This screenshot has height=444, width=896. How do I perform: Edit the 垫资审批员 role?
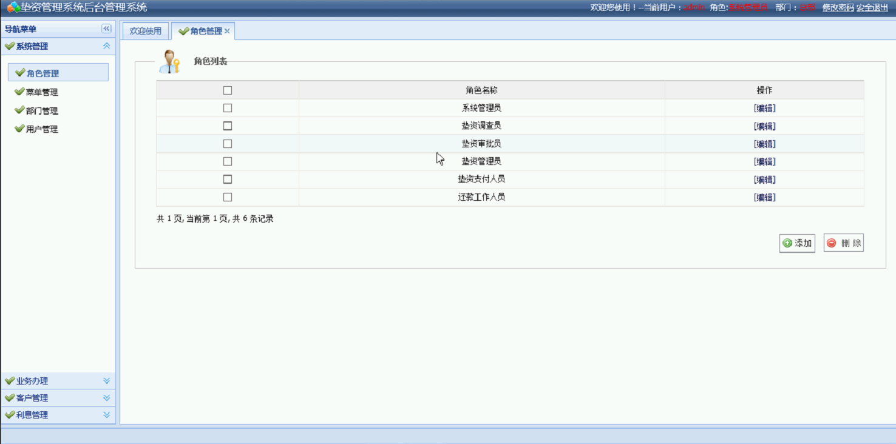tap(764, 144)
